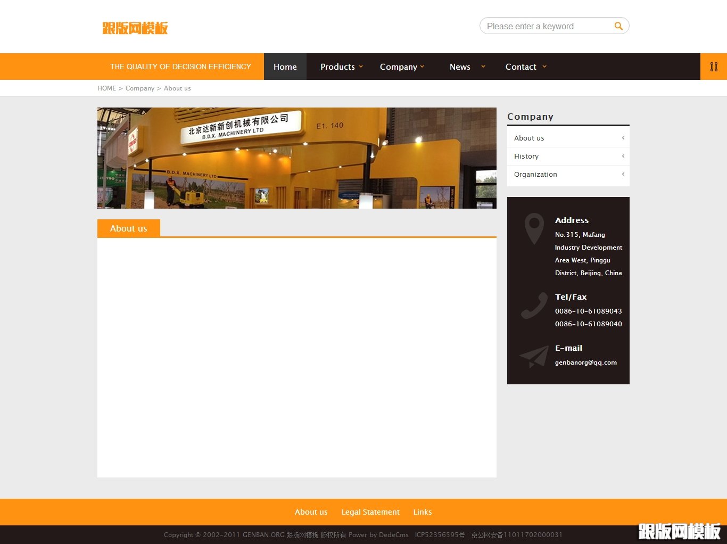Open the Contact menu item
Image resolution: width=727 pixels, height=544 pixels.
click(x=521, y=67)
